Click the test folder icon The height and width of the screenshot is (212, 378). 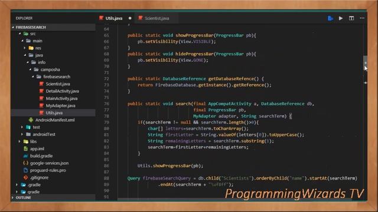pos(28,127)
